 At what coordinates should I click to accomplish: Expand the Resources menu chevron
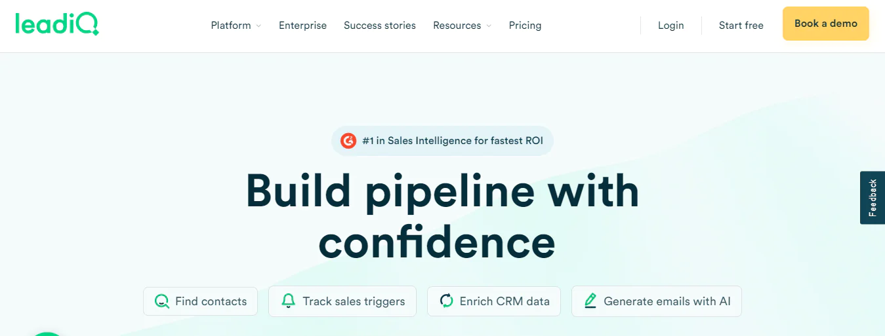(x=489, y=26)
